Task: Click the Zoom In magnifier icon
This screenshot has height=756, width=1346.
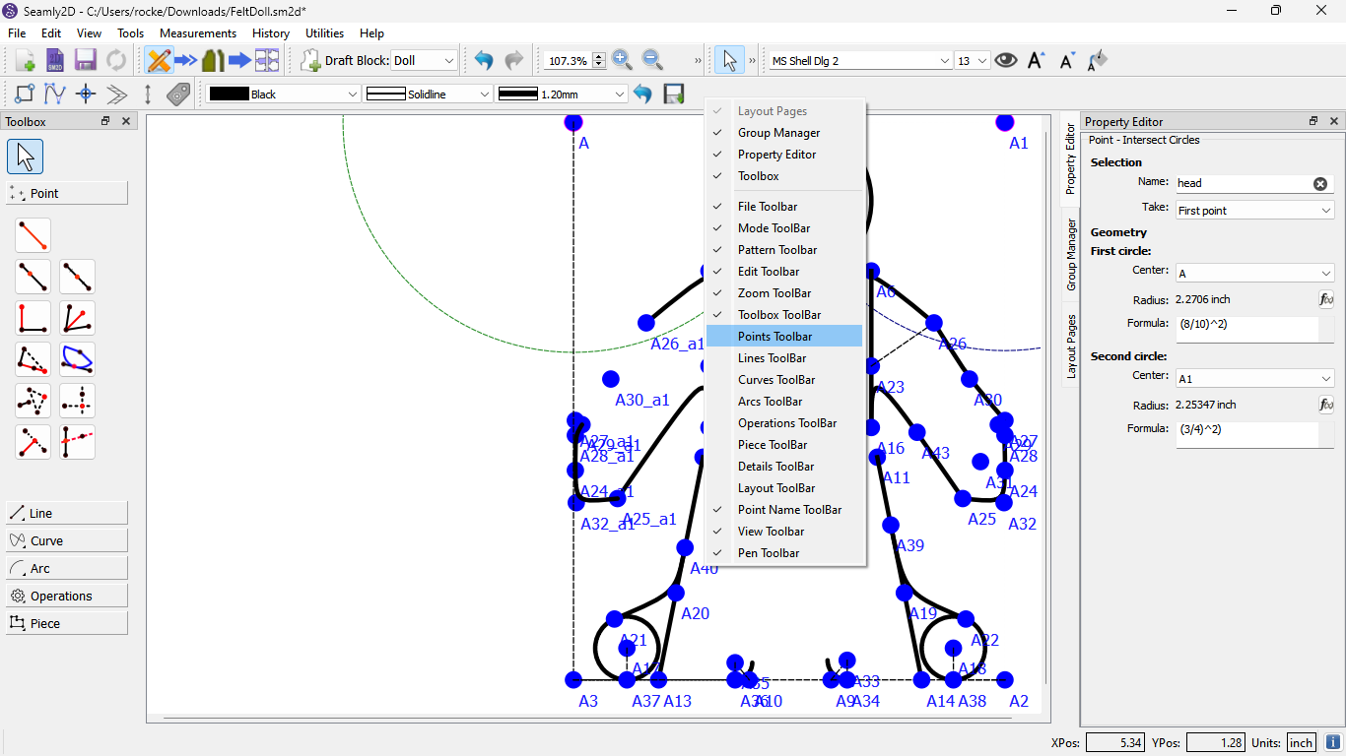Action: pos(622,60)
